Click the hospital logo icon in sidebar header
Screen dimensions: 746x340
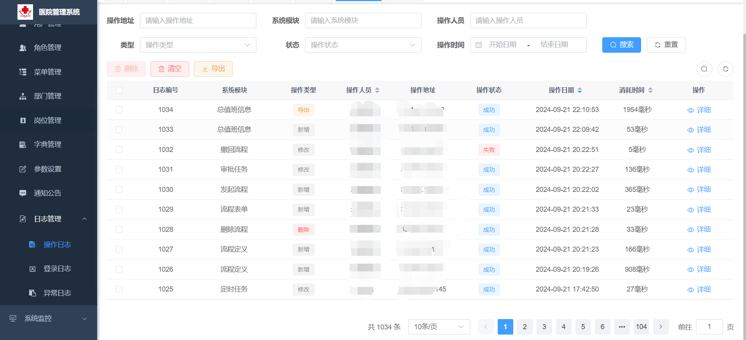click(x=25, y=12)
